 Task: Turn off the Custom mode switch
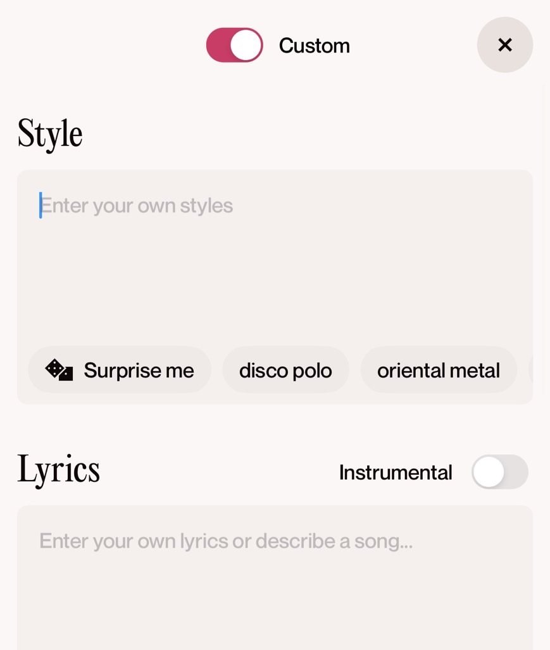[x=234, y=45]
